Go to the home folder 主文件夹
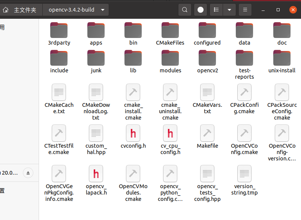Screen dimensions: 301x220 click(x=20, y=10)
